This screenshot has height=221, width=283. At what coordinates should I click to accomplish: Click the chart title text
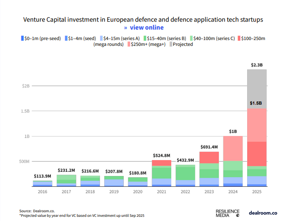click(143, 20)
